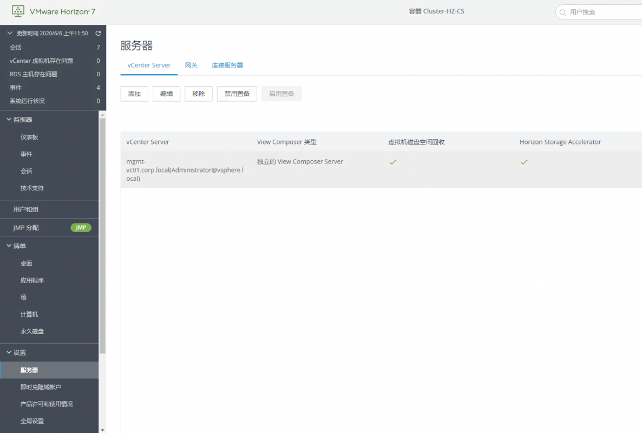Collapse the 清单 section

[x=9, y=246]
